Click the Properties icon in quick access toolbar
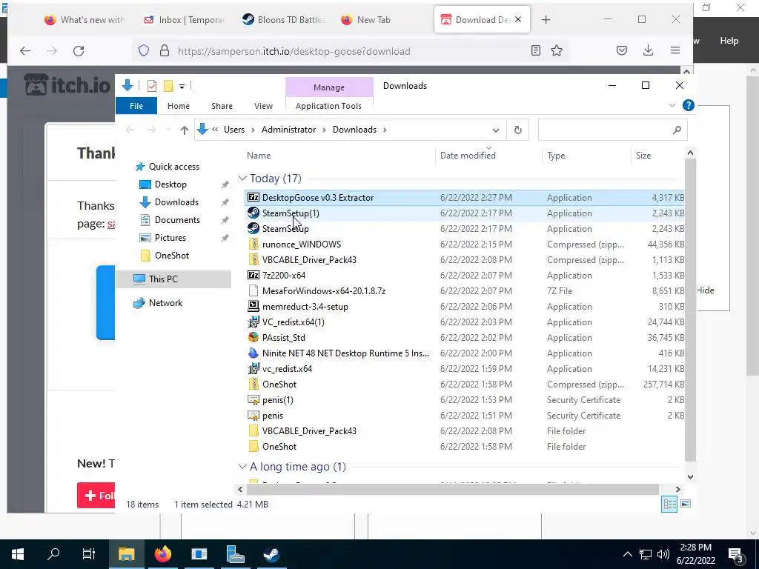759x569 pixels. [152, 86]
